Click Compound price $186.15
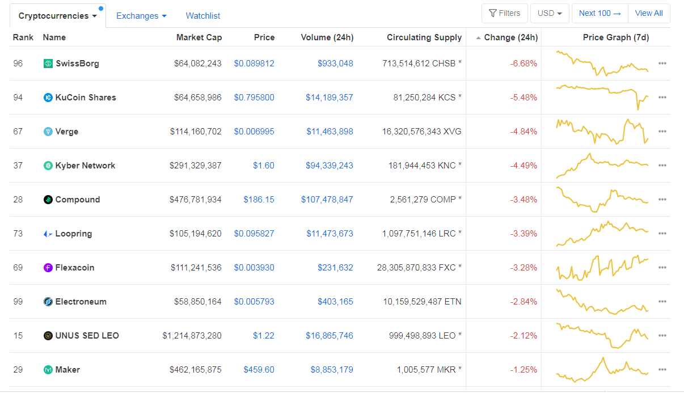This screenshot has height=393, width=684. coord(259,200)
